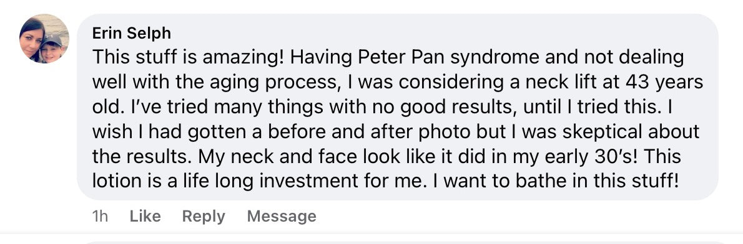Message the commenter via Message link

click(x=282, y=216)
